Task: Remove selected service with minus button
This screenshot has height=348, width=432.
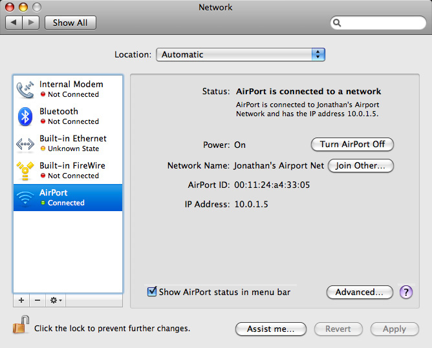Action: click(38, 300)
